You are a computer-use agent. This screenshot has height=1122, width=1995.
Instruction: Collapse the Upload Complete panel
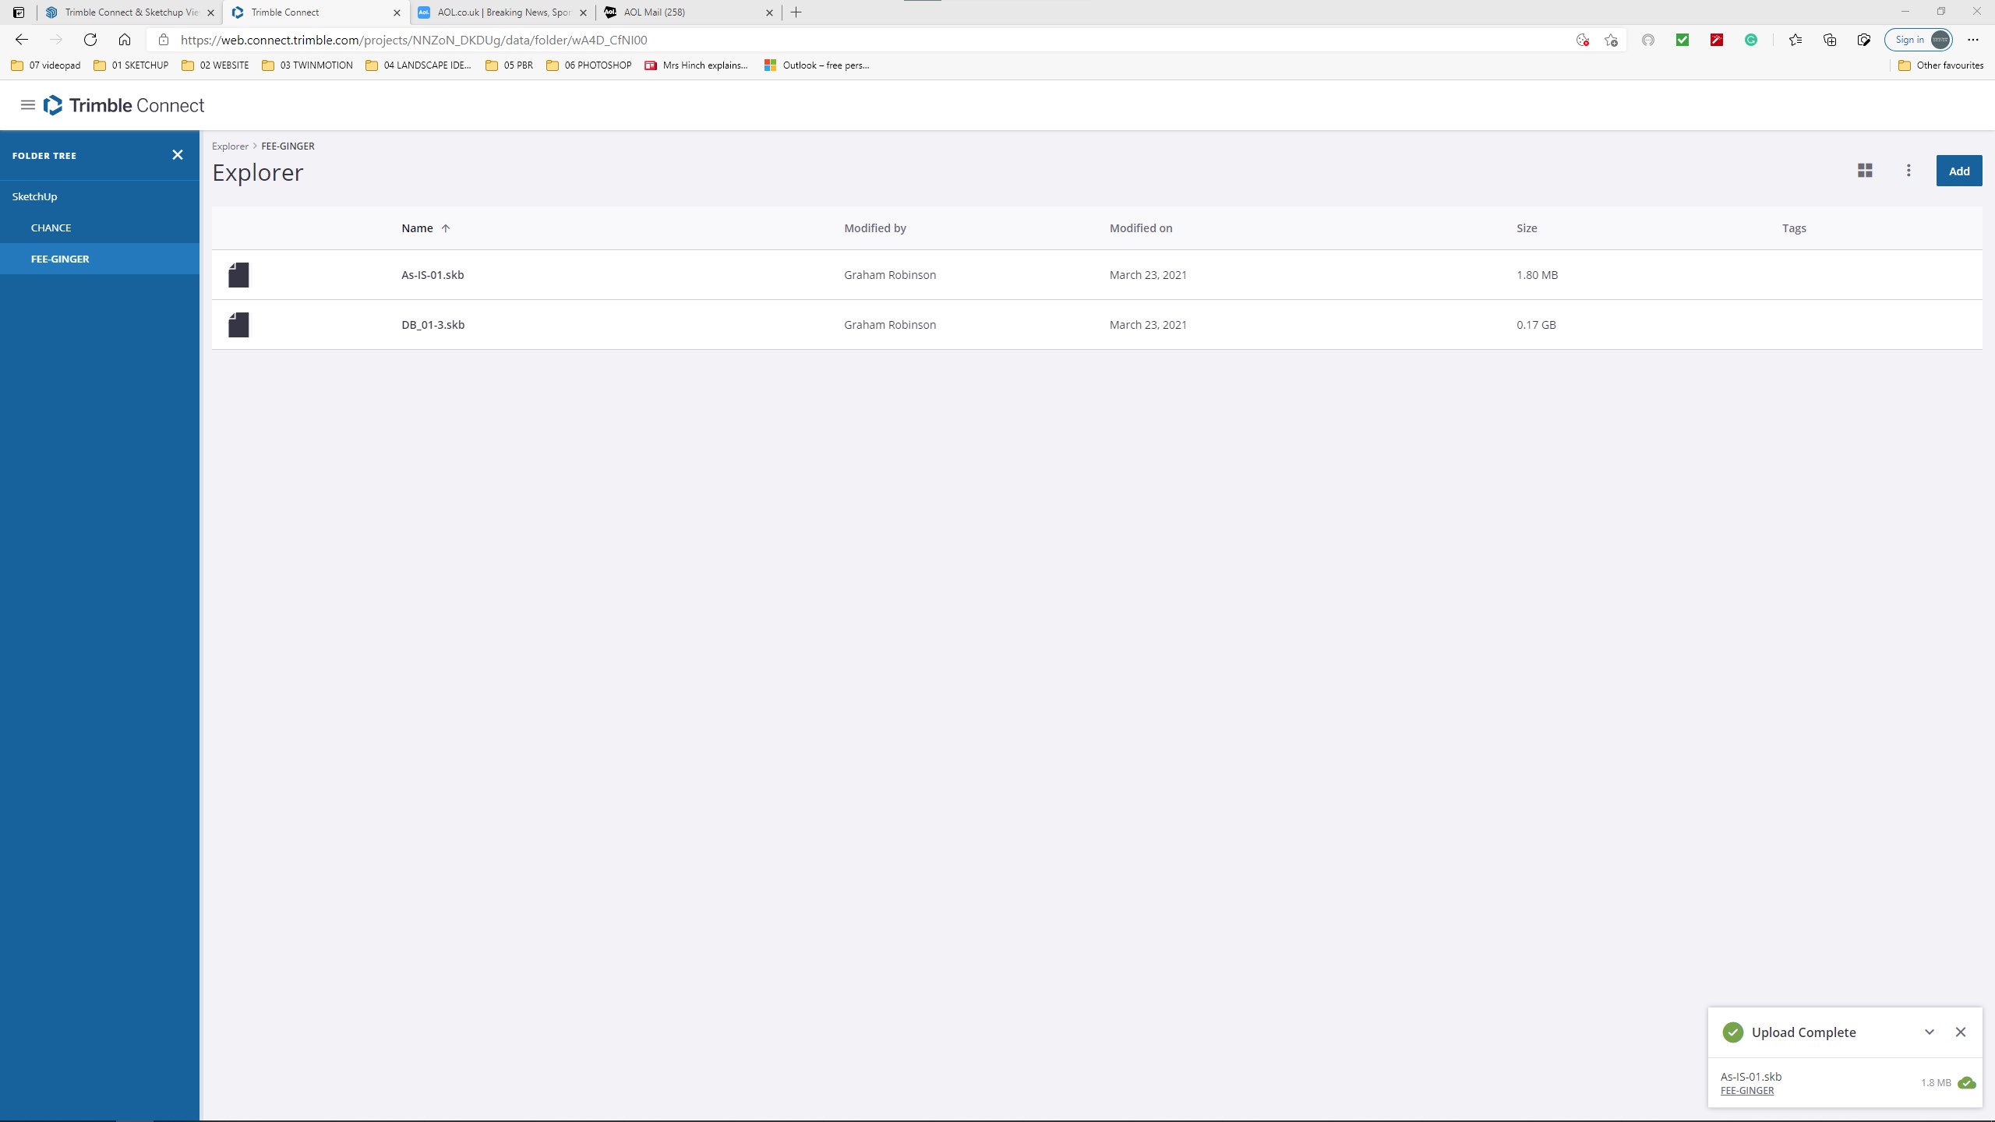click(x=1930, y=1032)
